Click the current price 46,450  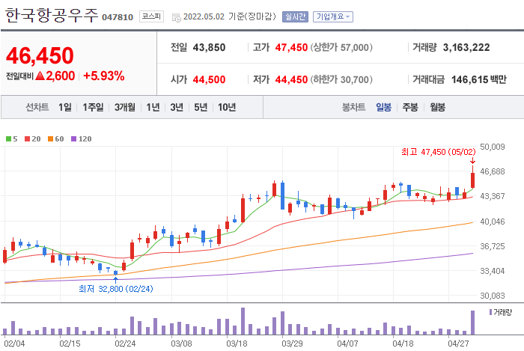tap(40, 55)
